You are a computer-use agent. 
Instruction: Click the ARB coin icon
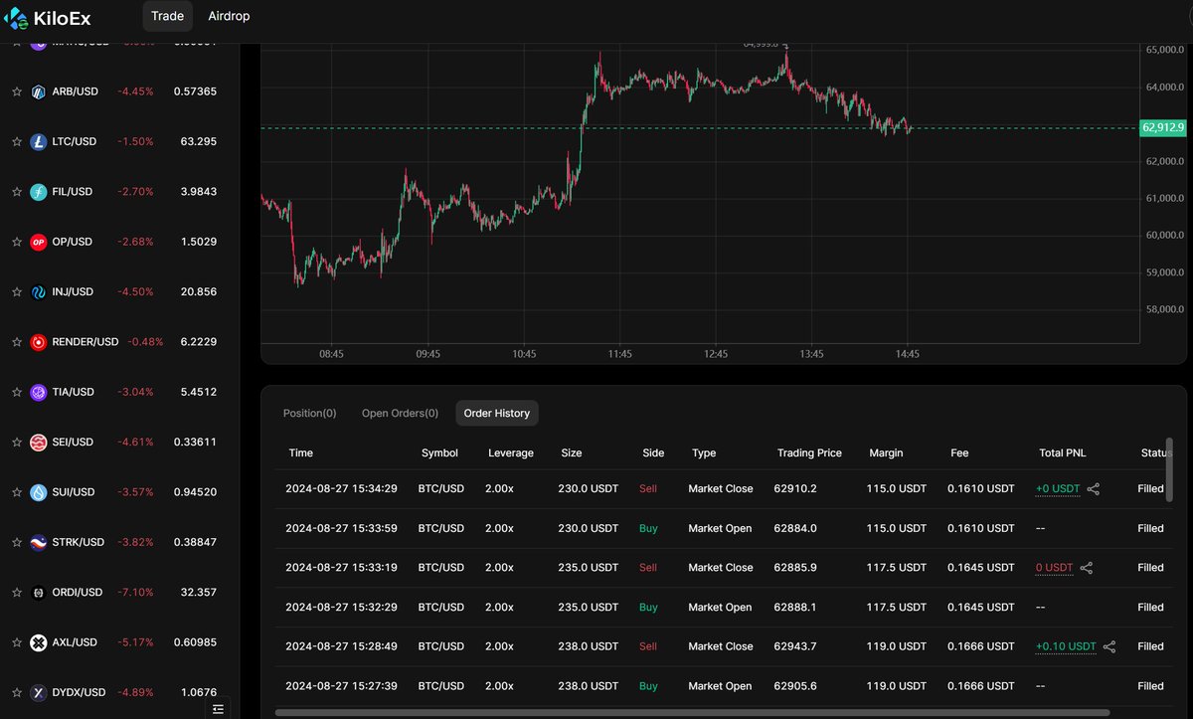pos(39,91)
